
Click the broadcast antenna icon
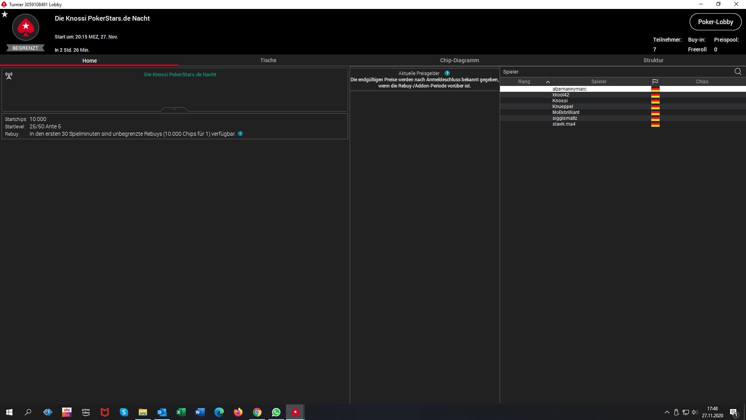click(9, 76)
